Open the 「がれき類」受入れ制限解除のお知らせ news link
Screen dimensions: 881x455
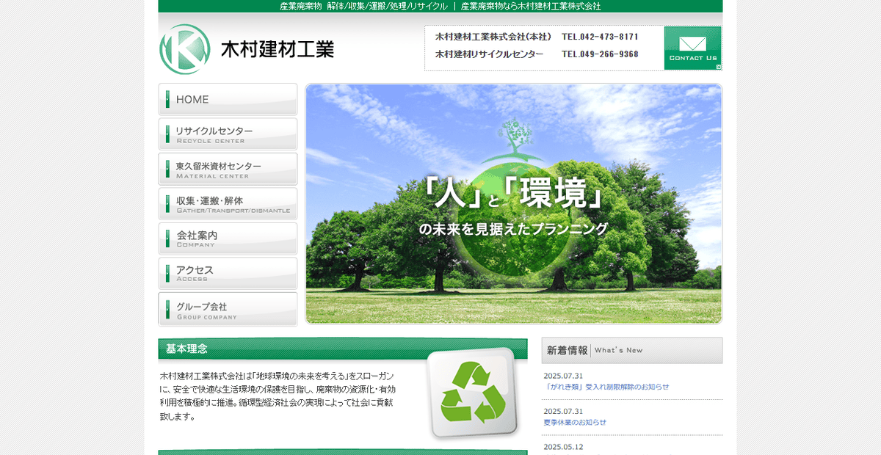click(x=607, y=387)
